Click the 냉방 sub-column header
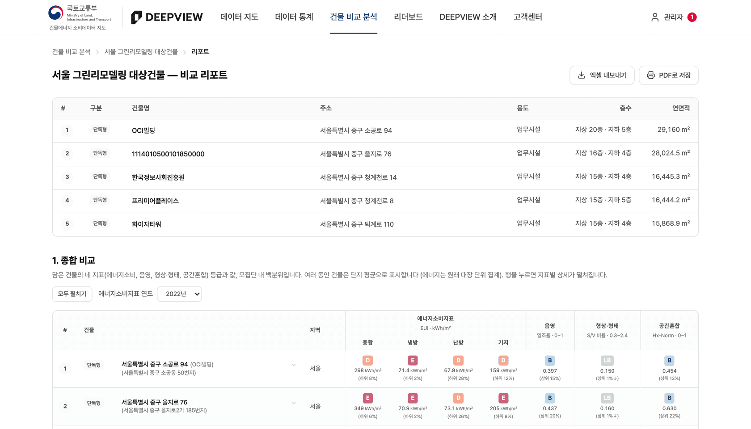 click(413, 342)
